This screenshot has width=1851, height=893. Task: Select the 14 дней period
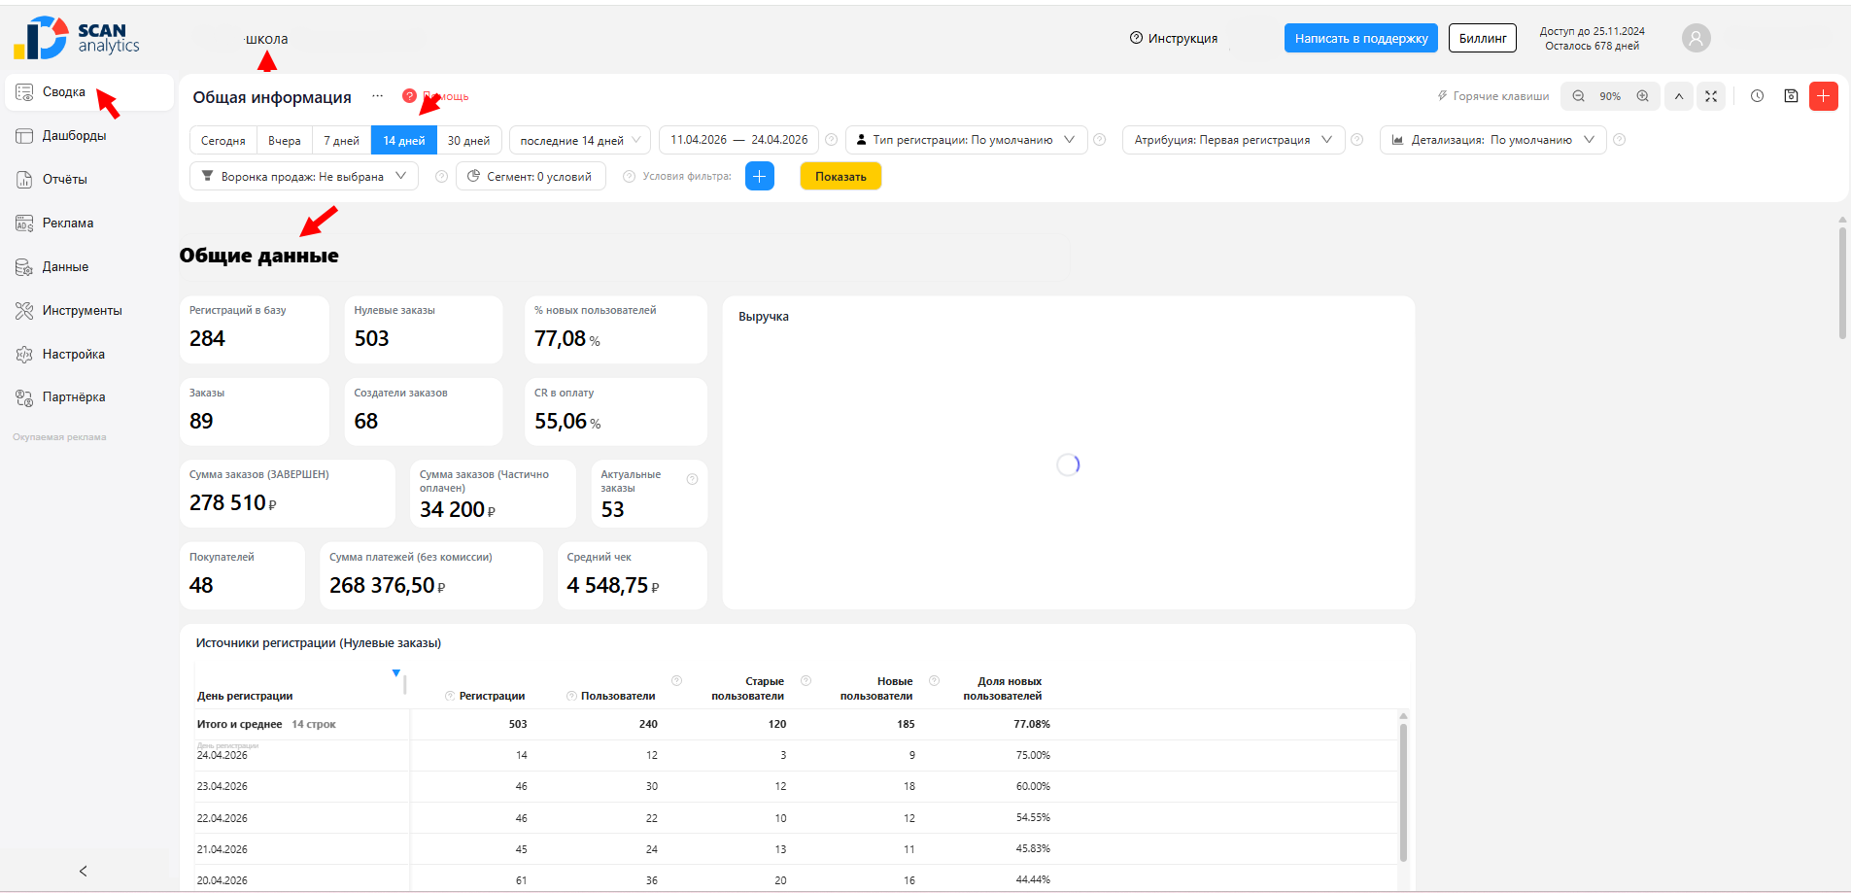(404, 140)
